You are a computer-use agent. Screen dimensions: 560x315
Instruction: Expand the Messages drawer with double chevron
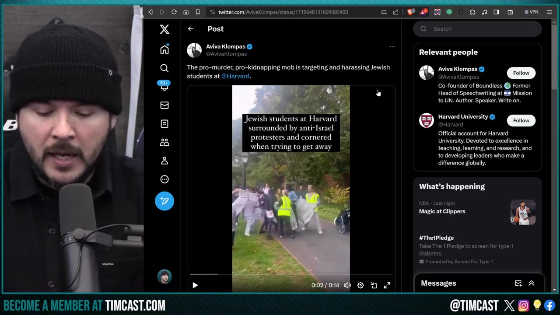(532, 283)
